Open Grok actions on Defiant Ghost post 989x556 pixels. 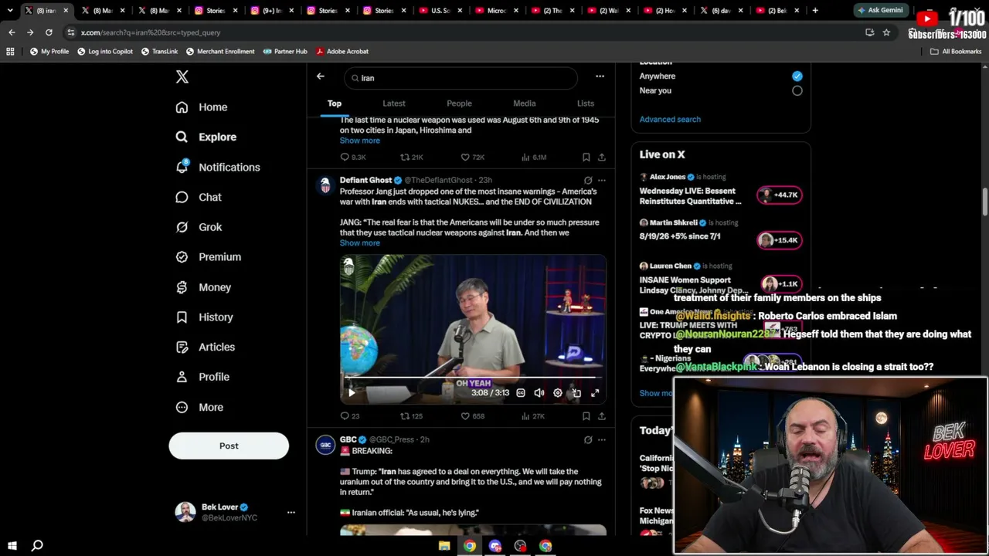pos(588,181)
